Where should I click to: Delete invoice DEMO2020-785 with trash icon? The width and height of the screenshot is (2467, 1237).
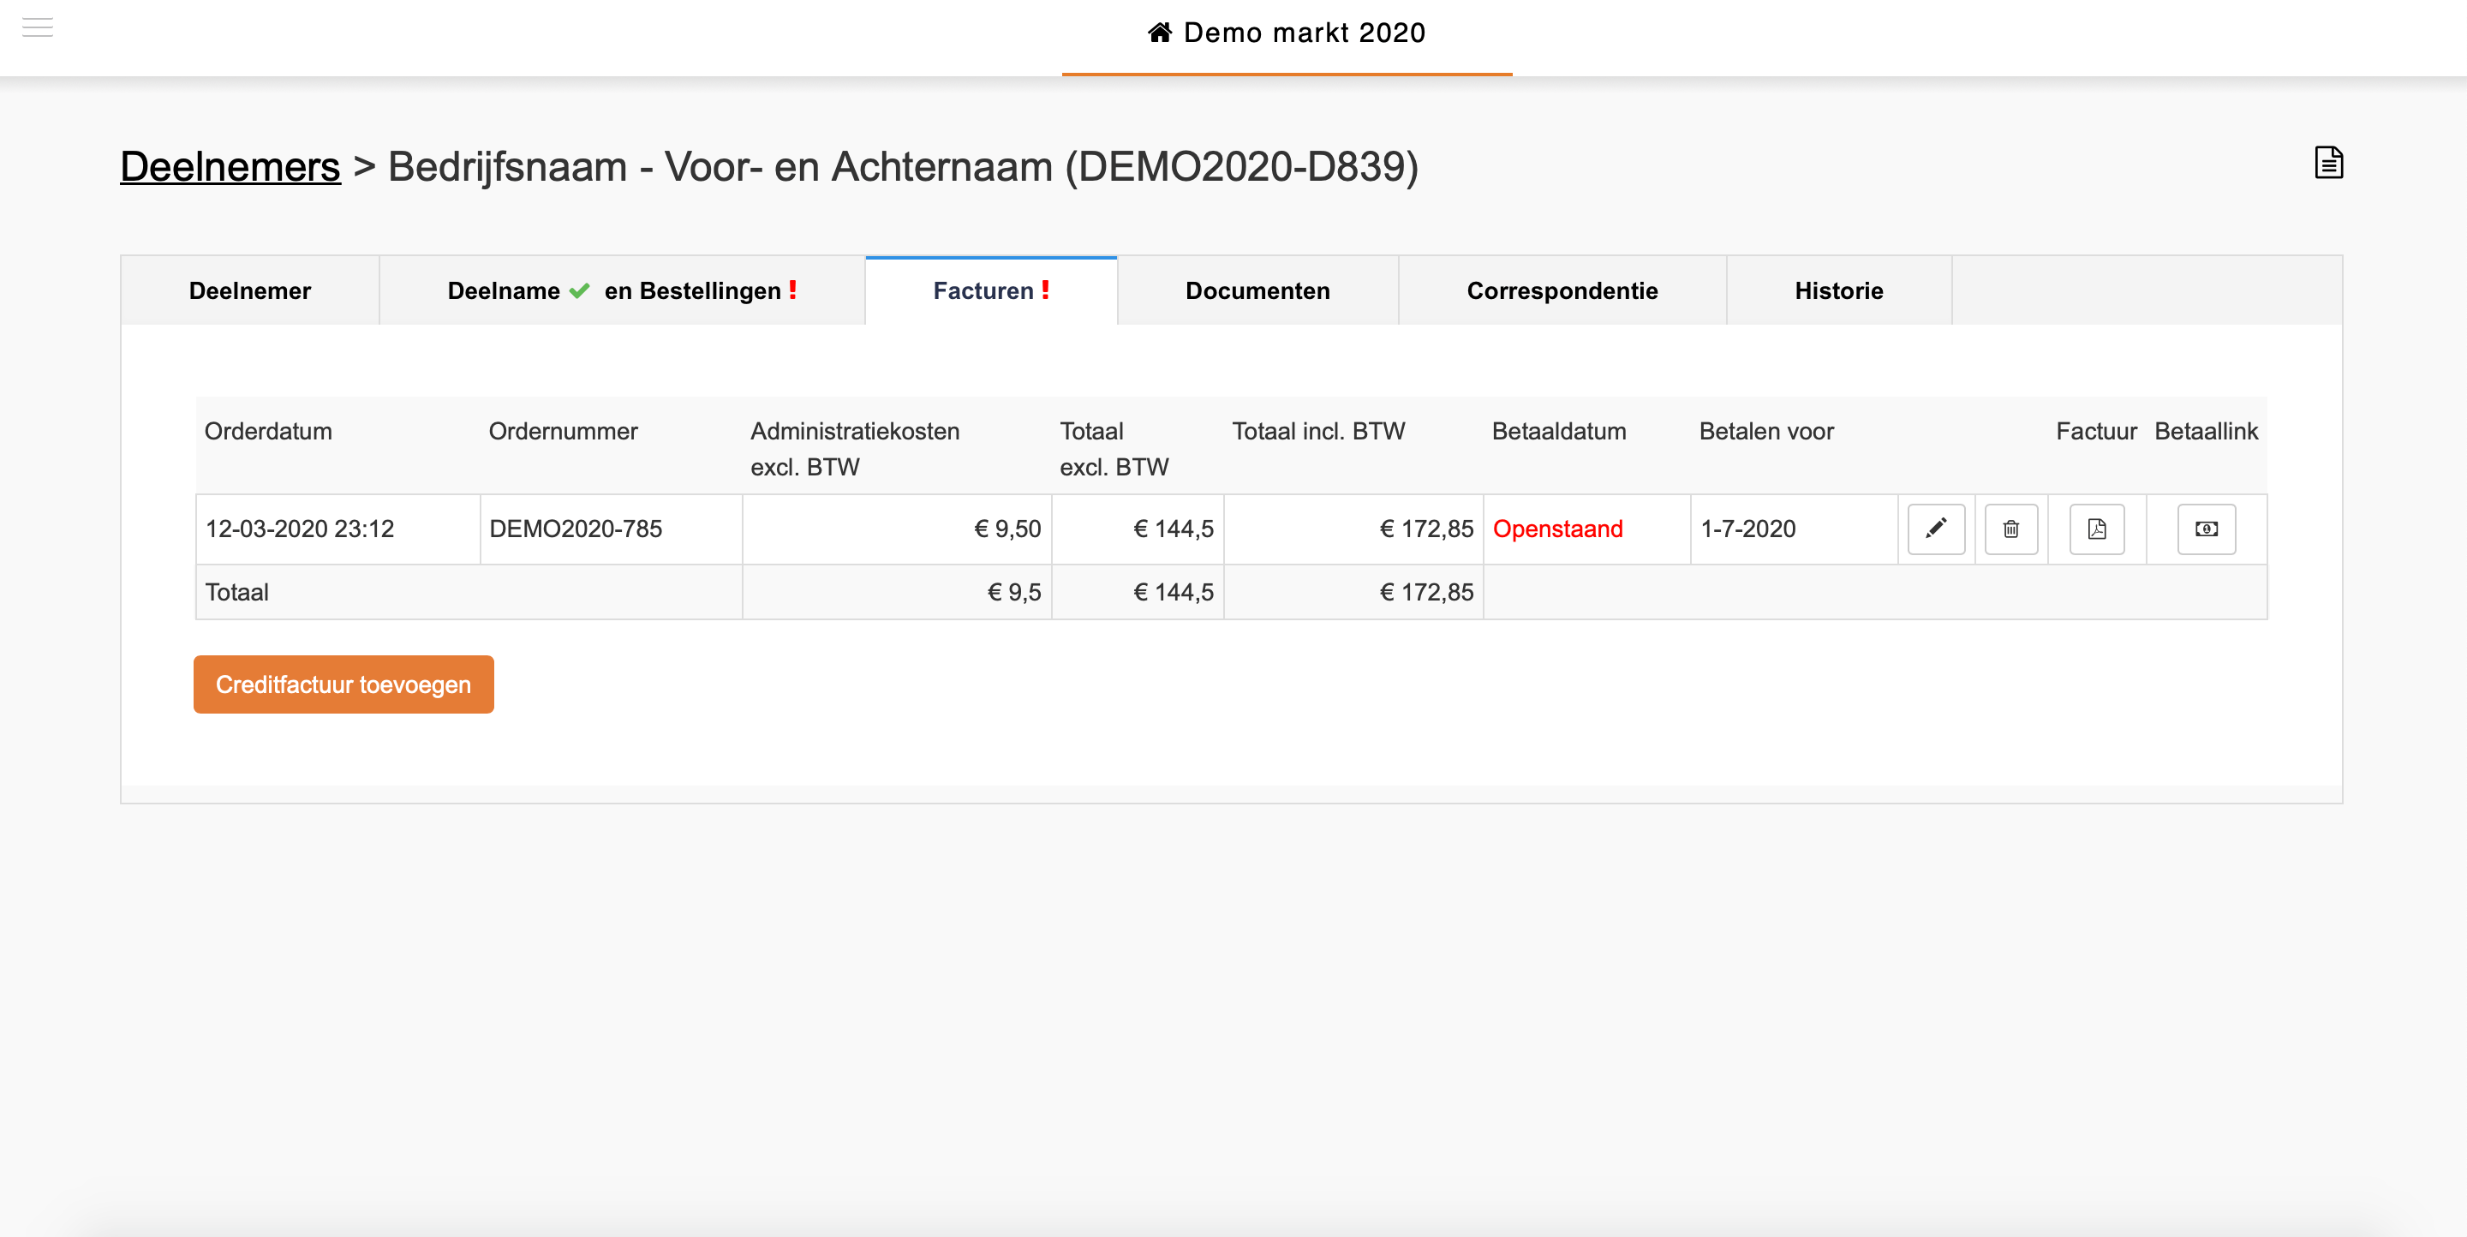tap(2011, 529)
